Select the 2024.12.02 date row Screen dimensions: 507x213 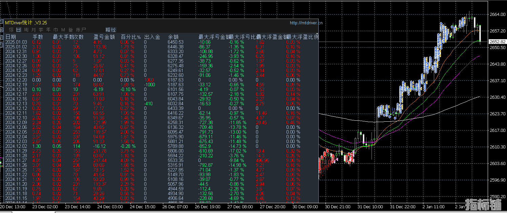tap(16, 146)
